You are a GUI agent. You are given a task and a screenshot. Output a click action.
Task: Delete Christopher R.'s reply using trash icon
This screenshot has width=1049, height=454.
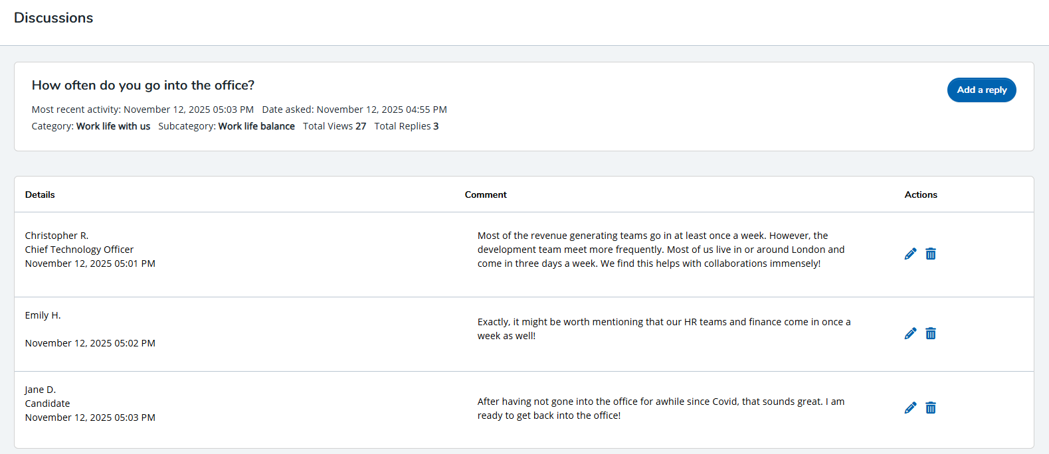click(931, 254)
